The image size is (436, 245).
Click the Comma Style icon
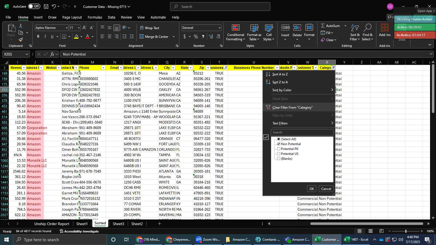tap(203, 36)
